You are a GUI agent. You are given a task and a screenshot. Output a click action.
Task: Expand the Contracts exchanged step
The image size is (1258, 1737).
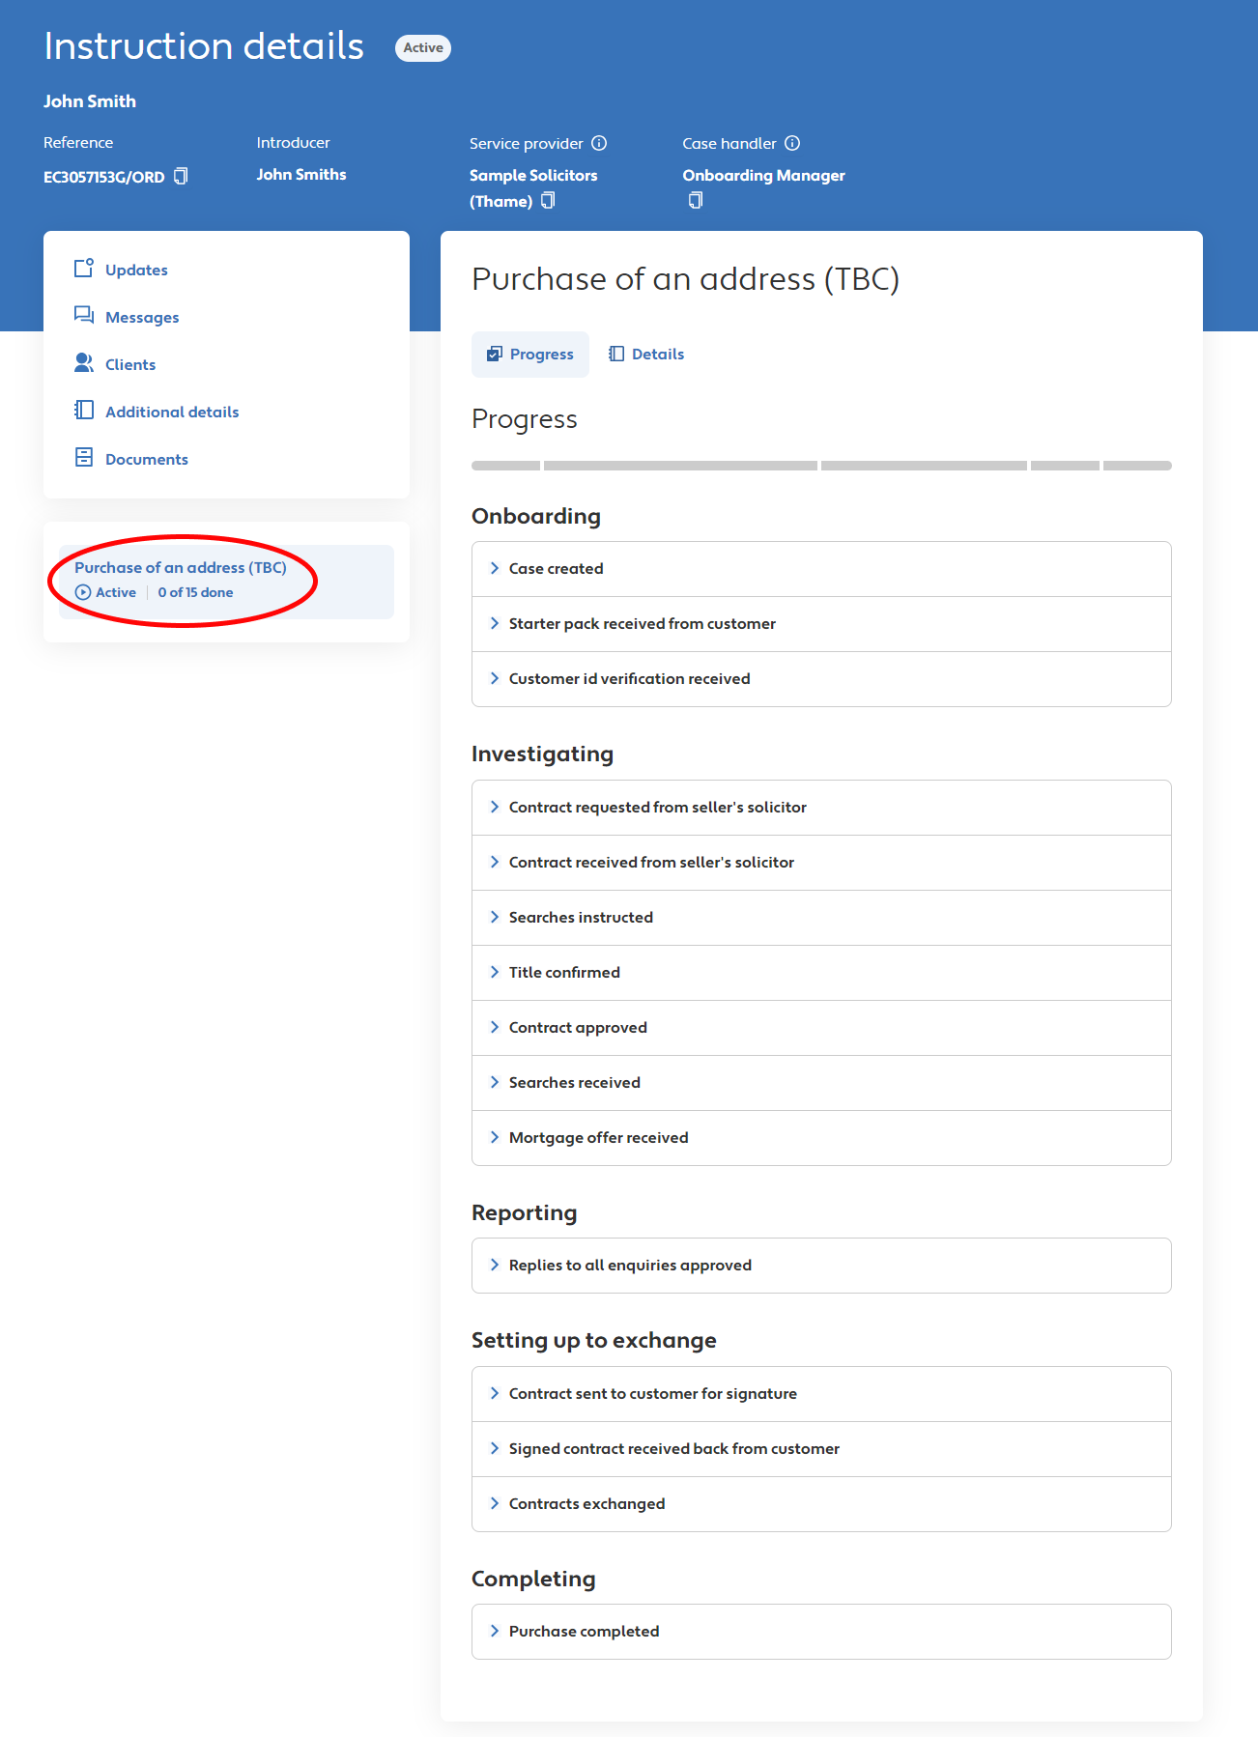(586, 1504)
